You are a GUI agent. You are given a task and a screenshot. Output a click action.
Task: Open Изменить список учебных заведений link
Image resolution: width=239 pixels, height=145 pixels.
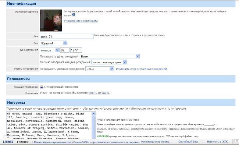(141, 69)
